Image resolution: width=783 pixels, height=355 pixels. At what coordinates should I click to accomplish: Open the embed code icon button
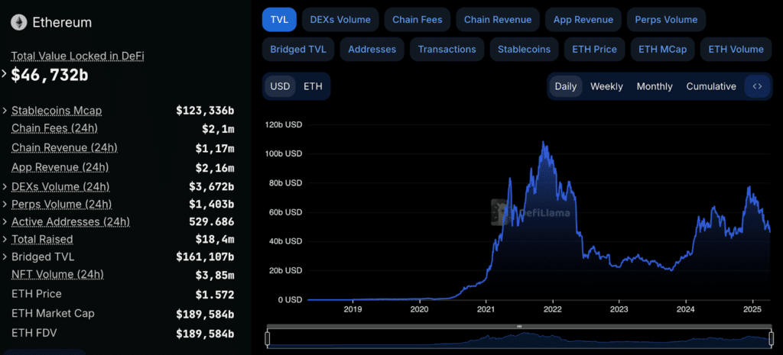click(x=757, y=86)
